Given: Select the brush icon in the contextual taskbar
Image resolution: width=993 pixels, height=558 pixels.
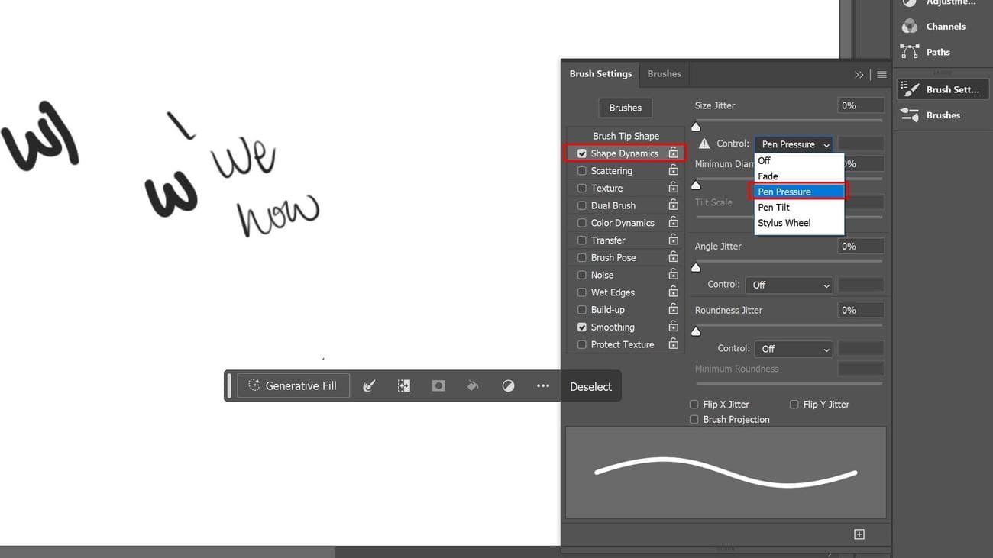Looking at the screenshot, I should (369, 385).
